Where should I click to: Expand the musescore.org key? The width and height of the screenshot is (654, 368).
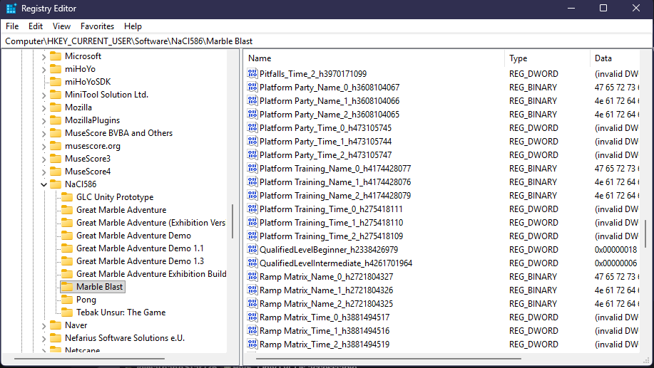44,147
